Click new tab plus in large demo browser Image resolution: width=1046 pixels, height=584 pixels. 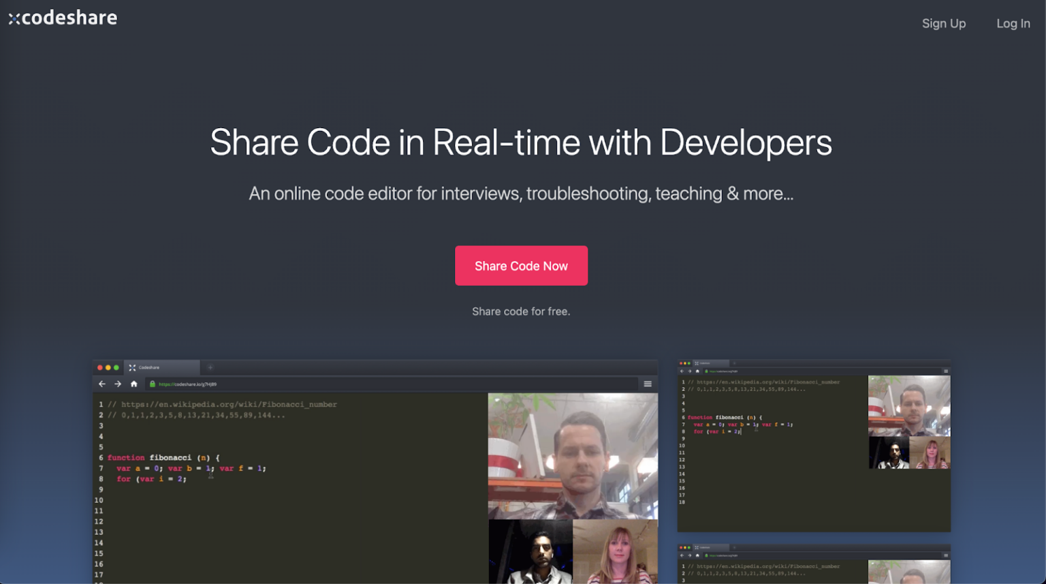(210, 368)
